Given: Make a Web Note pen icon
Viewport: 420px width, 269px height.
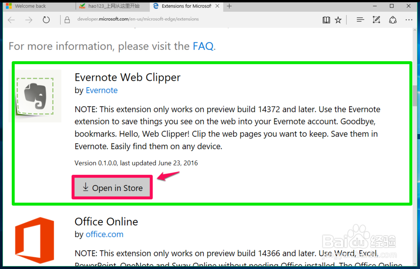Looking at the screenshot, I should (376, 20).
